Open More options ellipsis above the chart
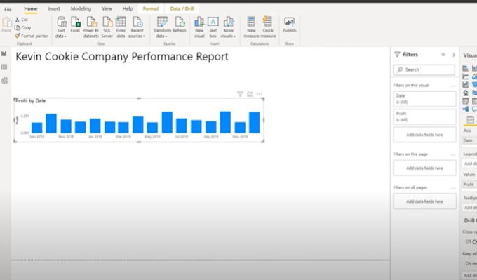The image size is (477, 280). coord(260,94)
